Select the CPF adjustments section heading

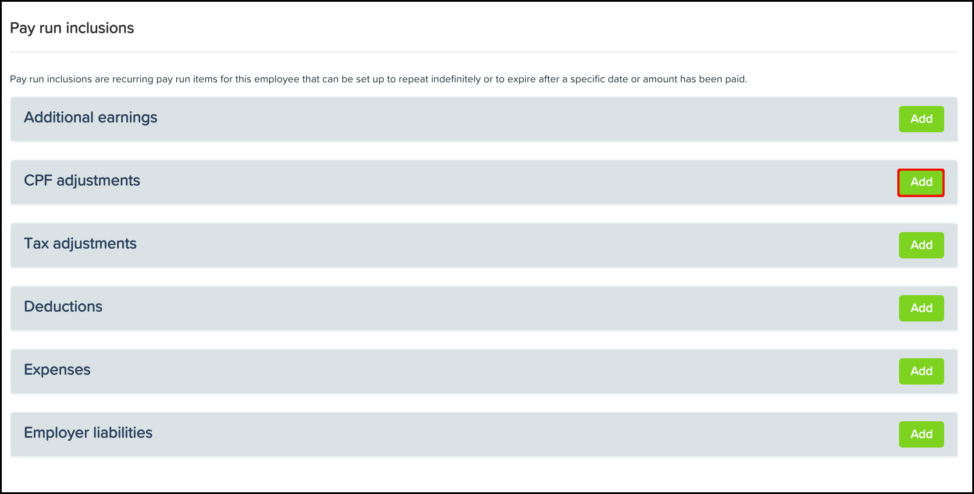point(82,181)
